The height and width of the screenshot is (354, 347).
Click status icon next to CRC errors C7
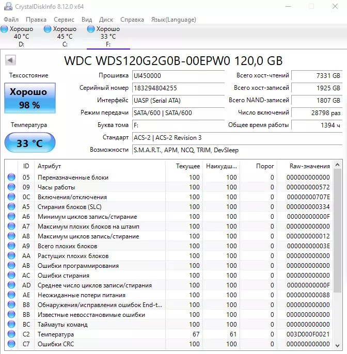tap(11, 344)
